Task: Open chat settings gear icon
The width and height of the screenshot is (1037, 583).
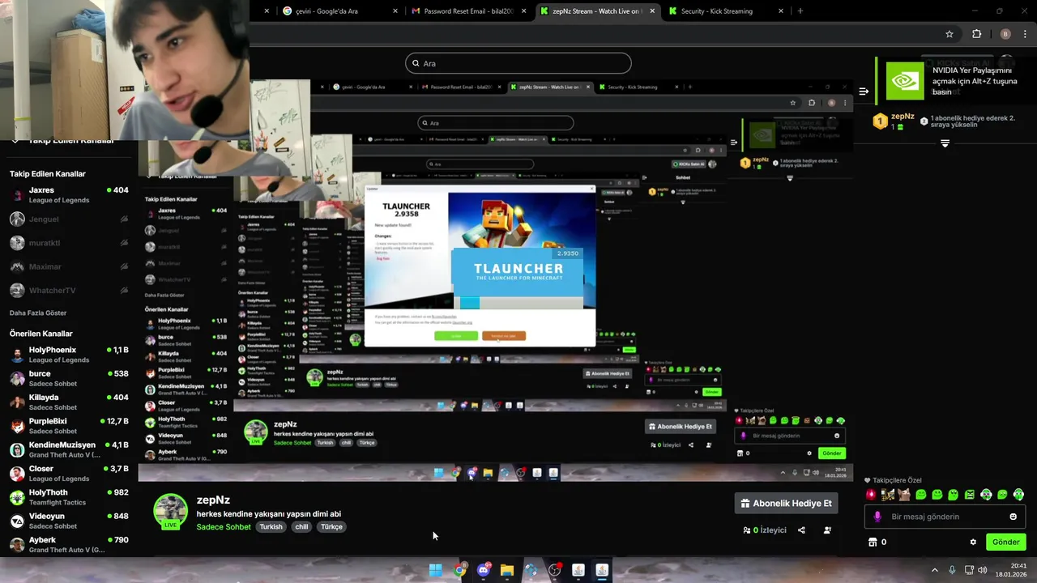Action: coord(973,543)
